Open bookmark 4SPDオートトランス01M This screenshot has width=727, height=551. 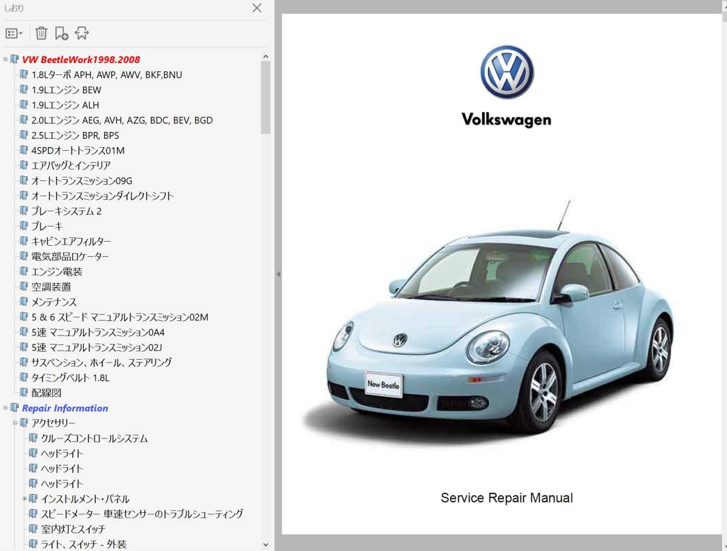pos(78,150)
